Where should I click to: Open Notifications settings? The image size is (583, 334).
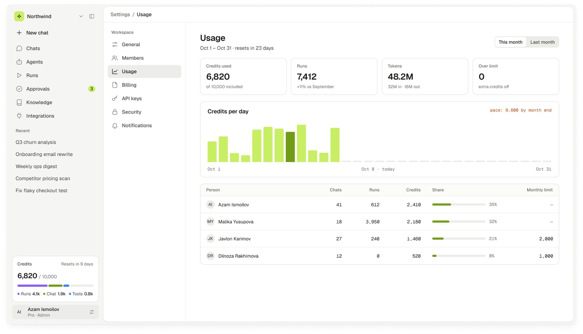(144, 125)
